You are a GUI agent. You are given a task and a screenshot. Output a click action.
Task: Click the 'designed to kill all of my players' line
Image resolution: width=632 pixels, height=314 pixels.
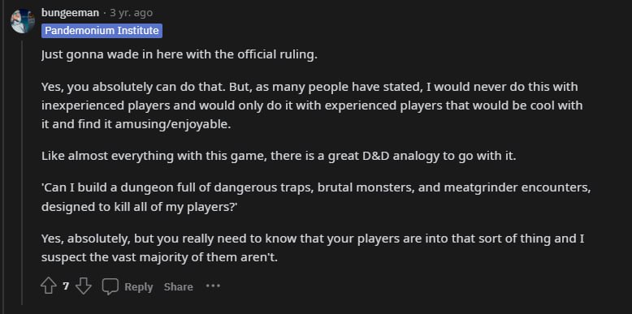click(x=140, y=207)
